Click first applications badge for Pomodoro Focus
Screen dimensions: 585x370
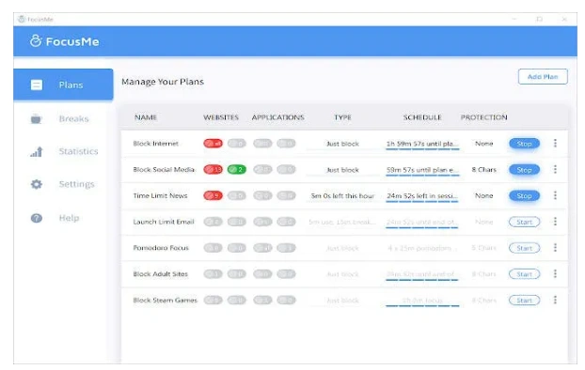click(262, 248)
